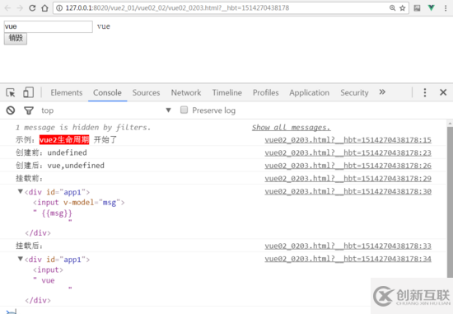This screenshot has height=314, width=453.
Task: Bookmark page with the star icon
Action: click(403, 8)
